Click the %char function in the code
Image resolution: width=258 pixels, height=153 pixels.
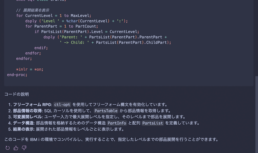click(x=72, y=21)
